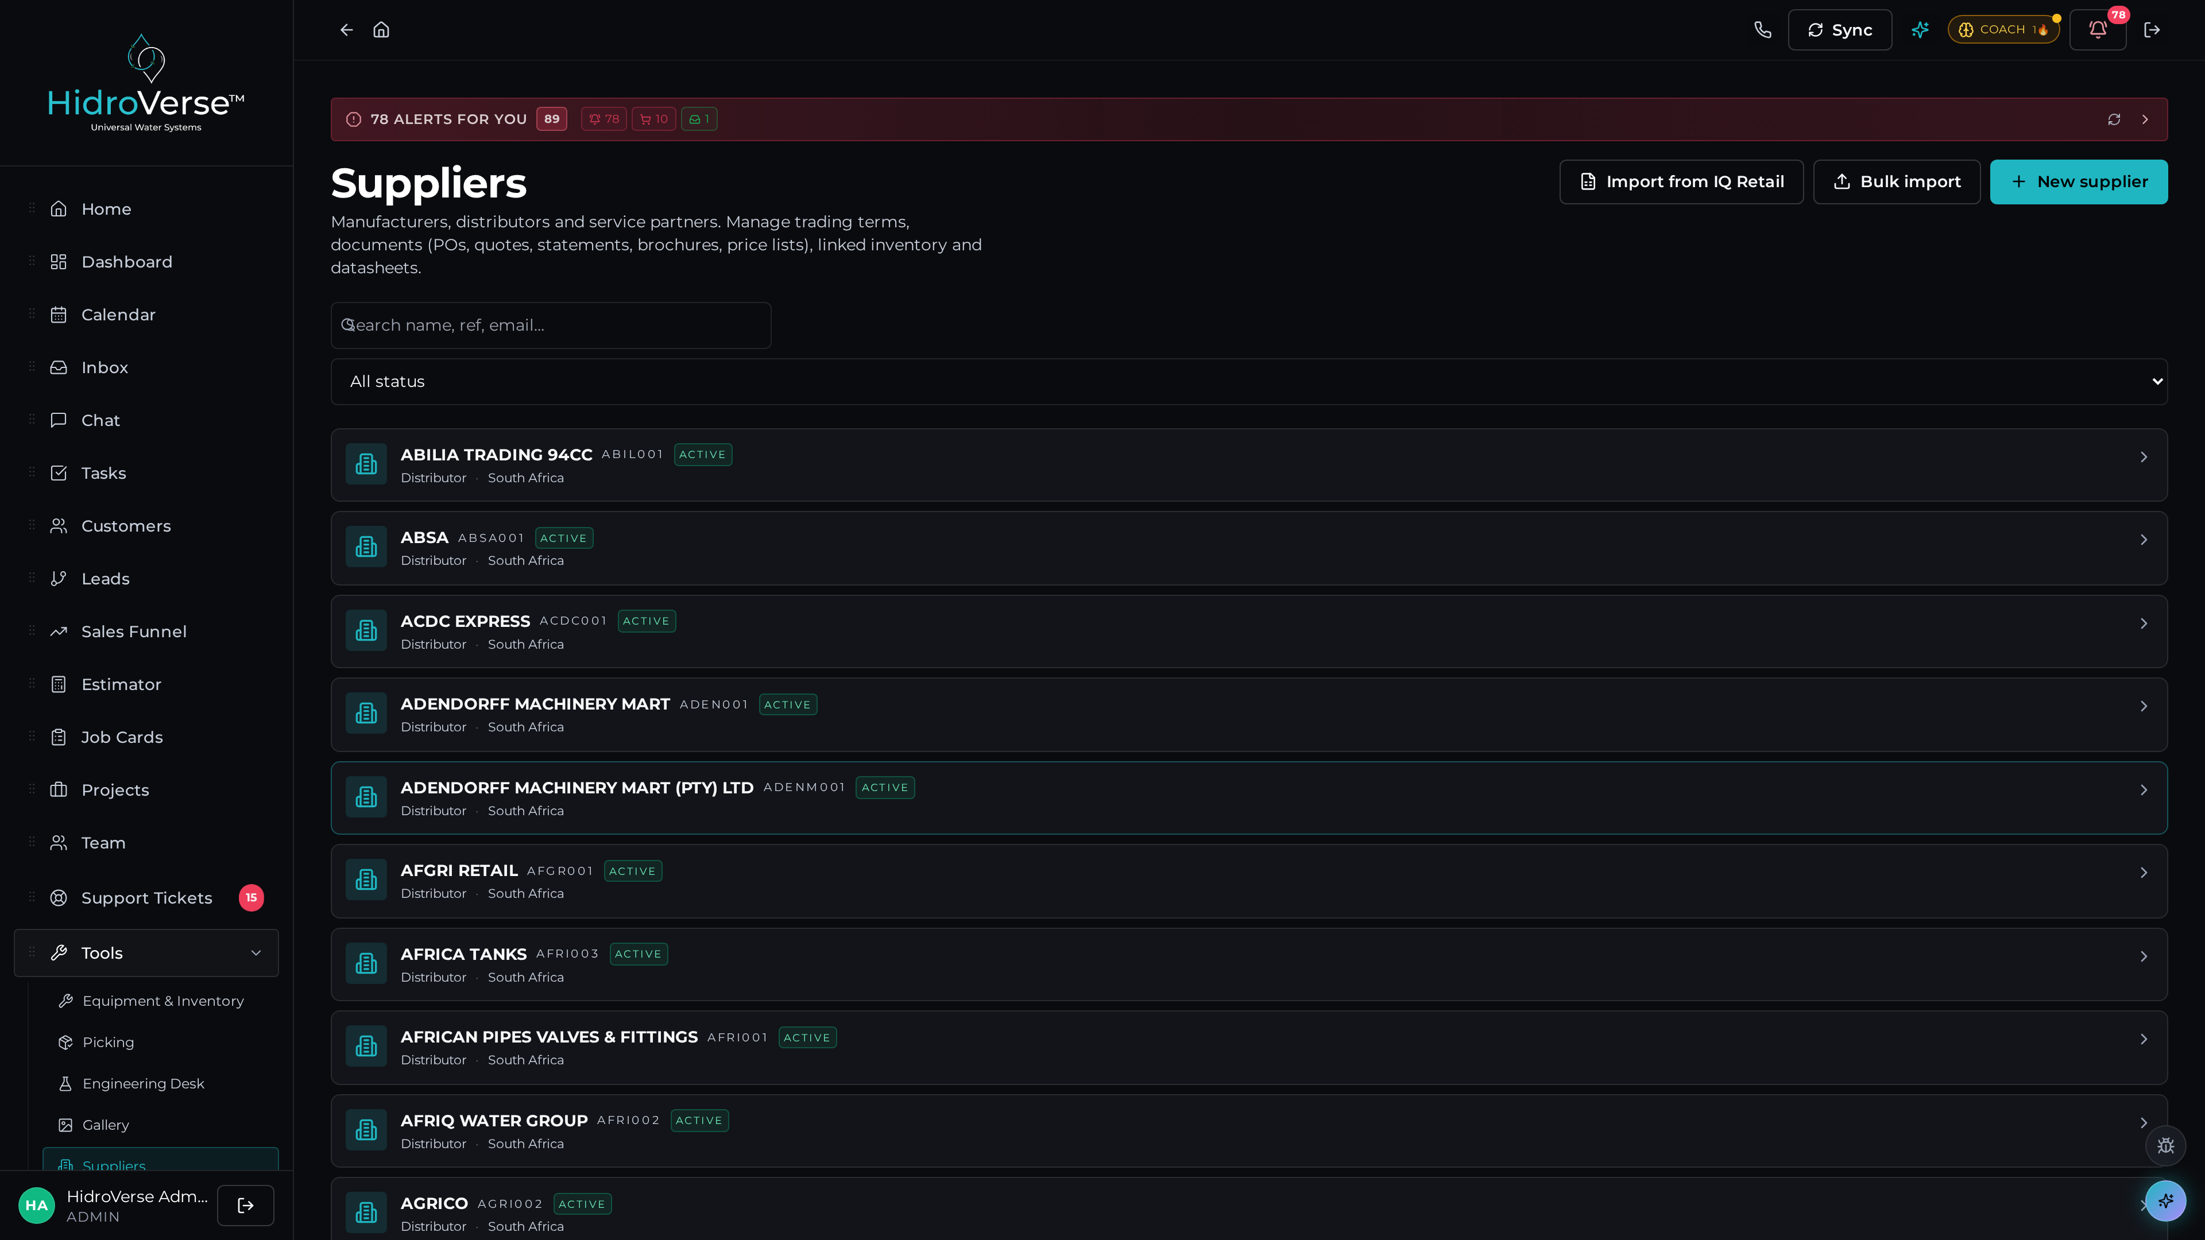The image size is (2205, 1240).
Task: Focus the supplier search field
Action: [551, 325]
